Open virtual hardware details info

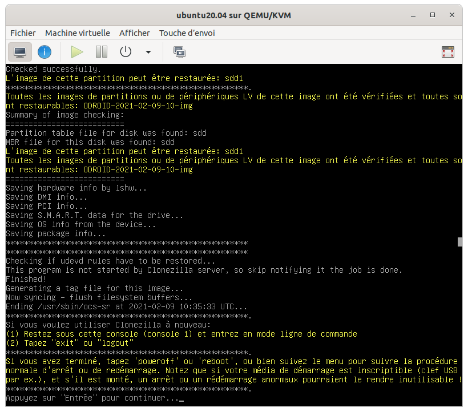point(45,52)
